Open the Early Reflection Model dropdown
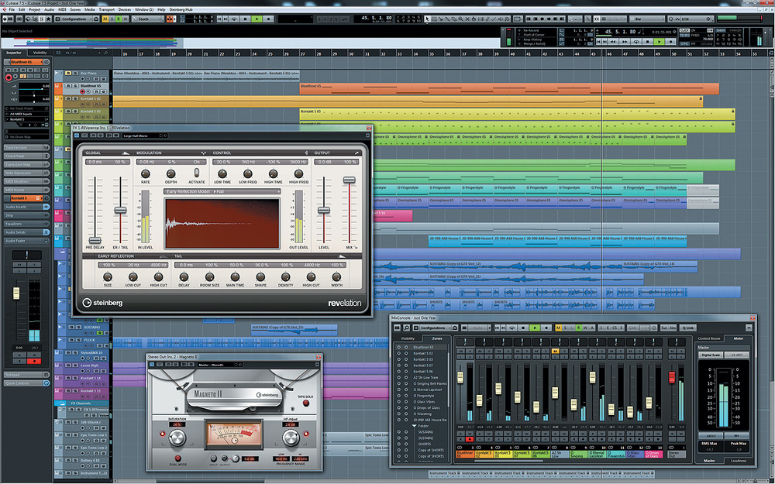 point(222,191)
